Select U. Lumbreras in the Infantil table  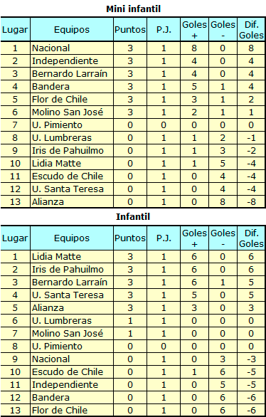62,320
